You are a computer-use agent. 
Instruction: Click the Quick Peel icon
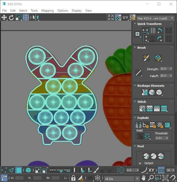tap(146, 156)
